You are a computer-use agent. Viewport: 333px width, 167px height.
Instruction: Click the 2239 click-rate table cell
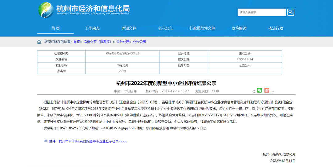[x=122, y=71]
